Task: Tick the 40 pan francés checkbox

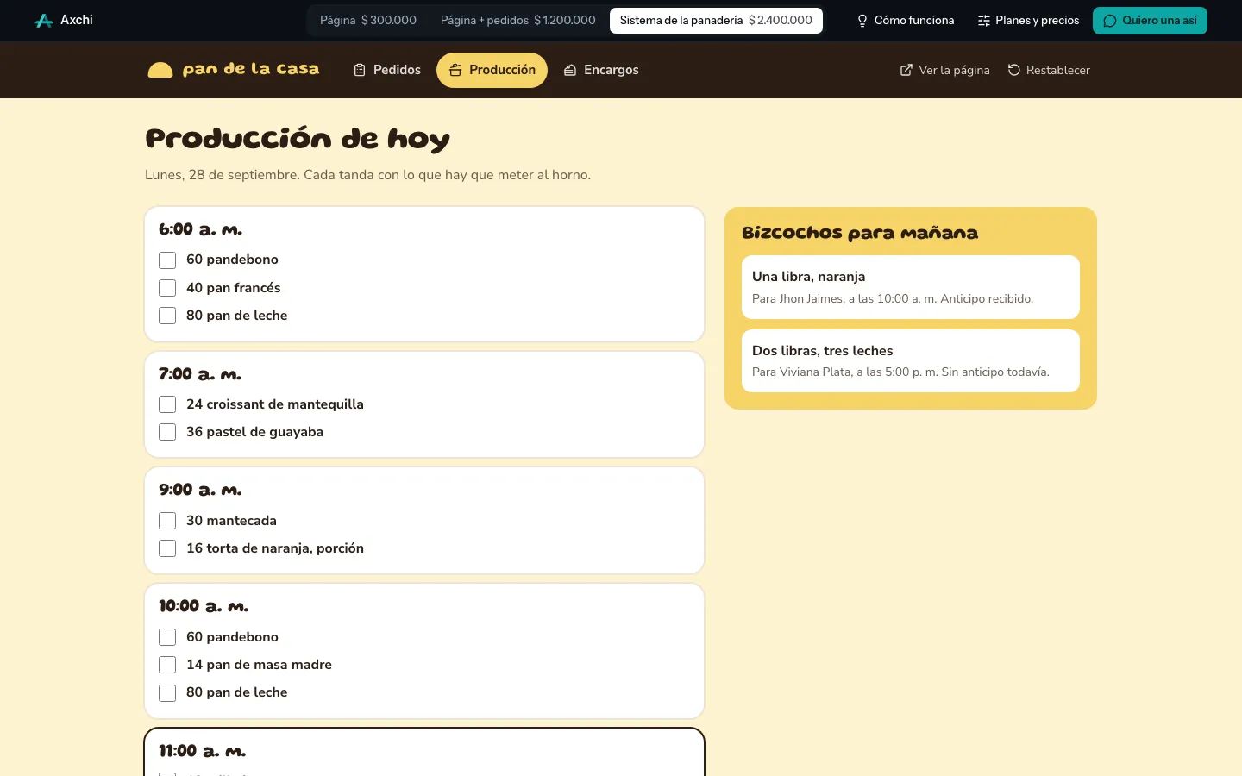Action: pos(167,288)
